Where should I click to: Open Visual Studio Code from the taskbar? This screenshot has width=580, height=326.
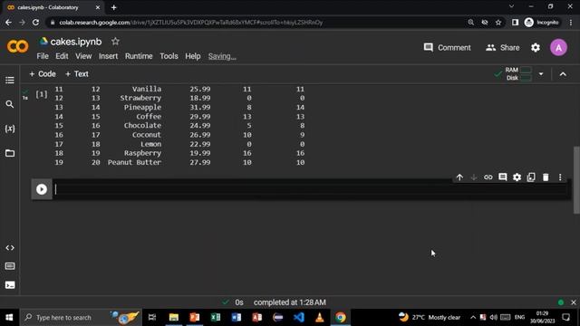[299, 318]
